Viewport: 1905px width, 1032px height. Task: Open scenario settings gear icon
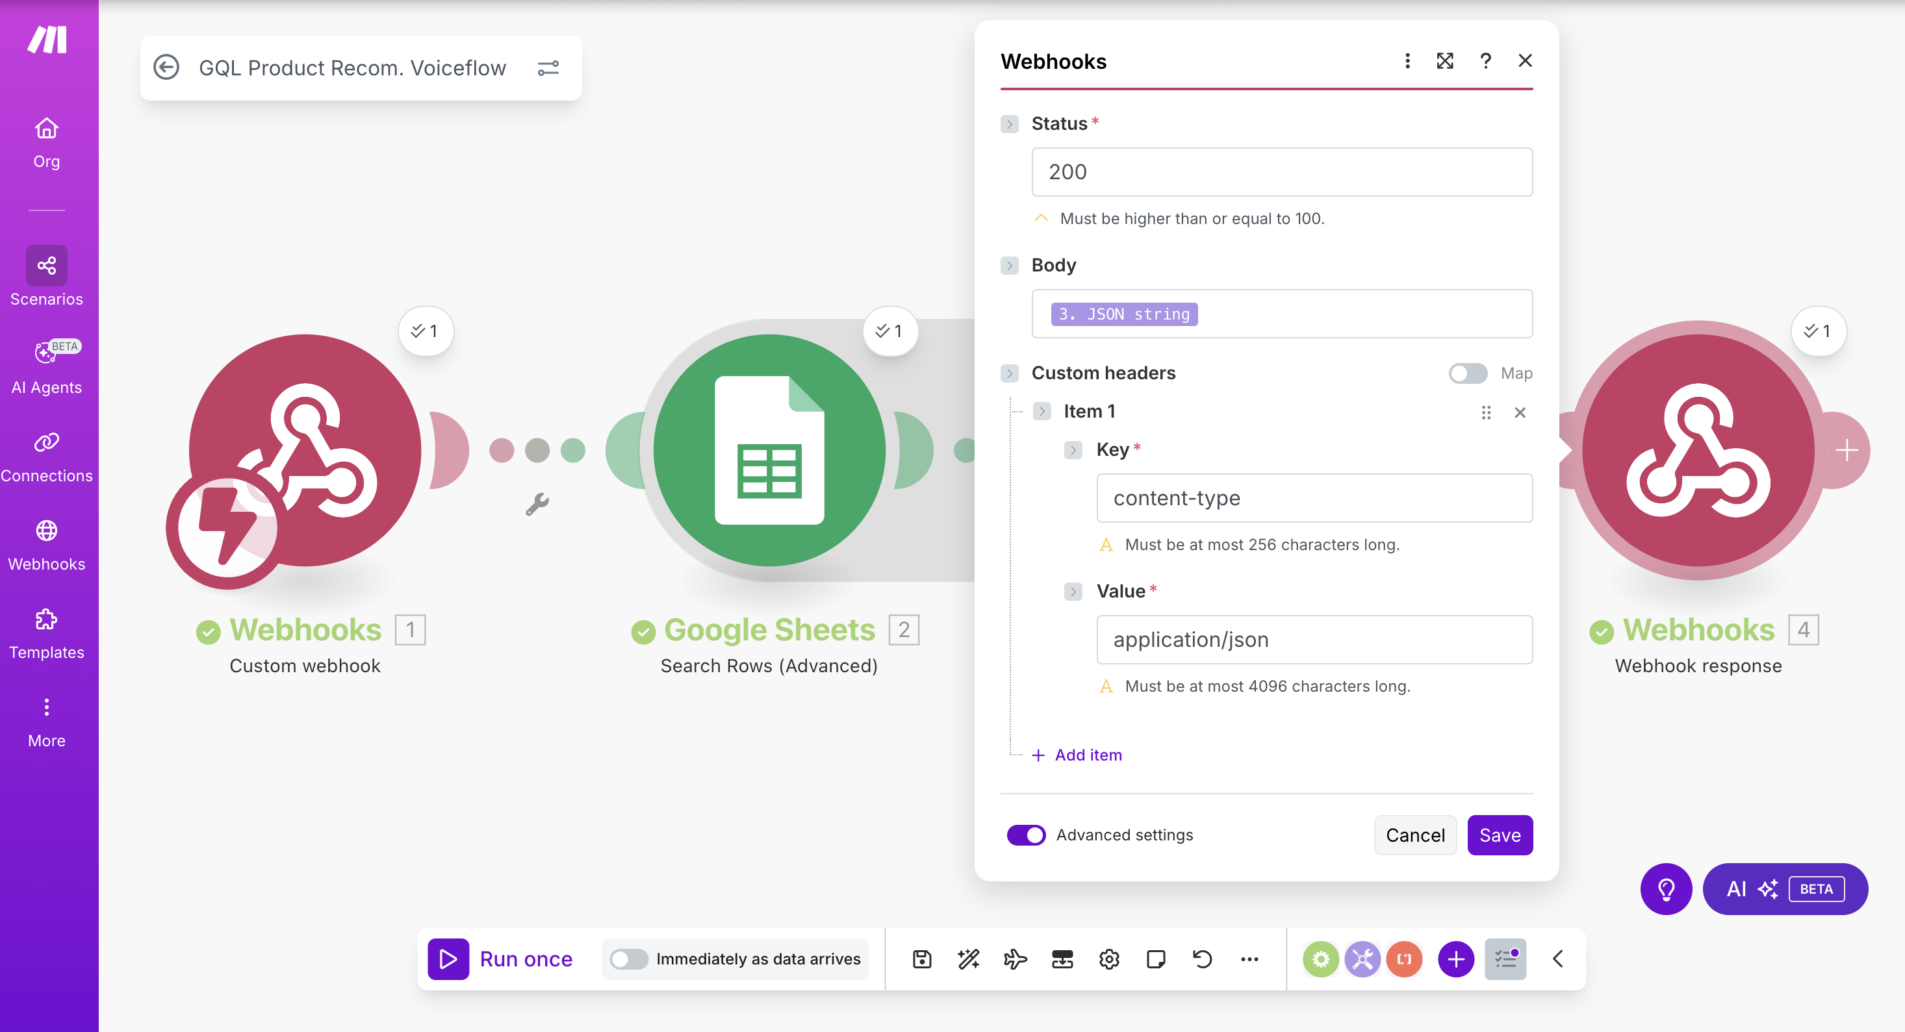coord(1108,959)
